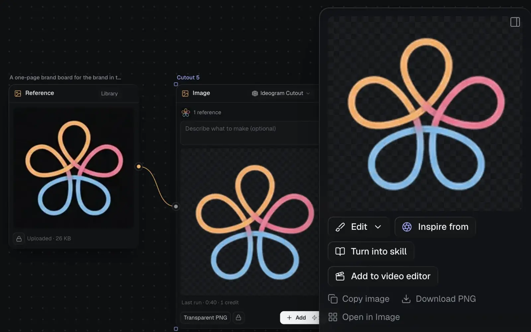Copy image to clipboard
Image resolution: width=531 pixels, height=332 pixels.
pyautogui.click(x=359, y=299)
